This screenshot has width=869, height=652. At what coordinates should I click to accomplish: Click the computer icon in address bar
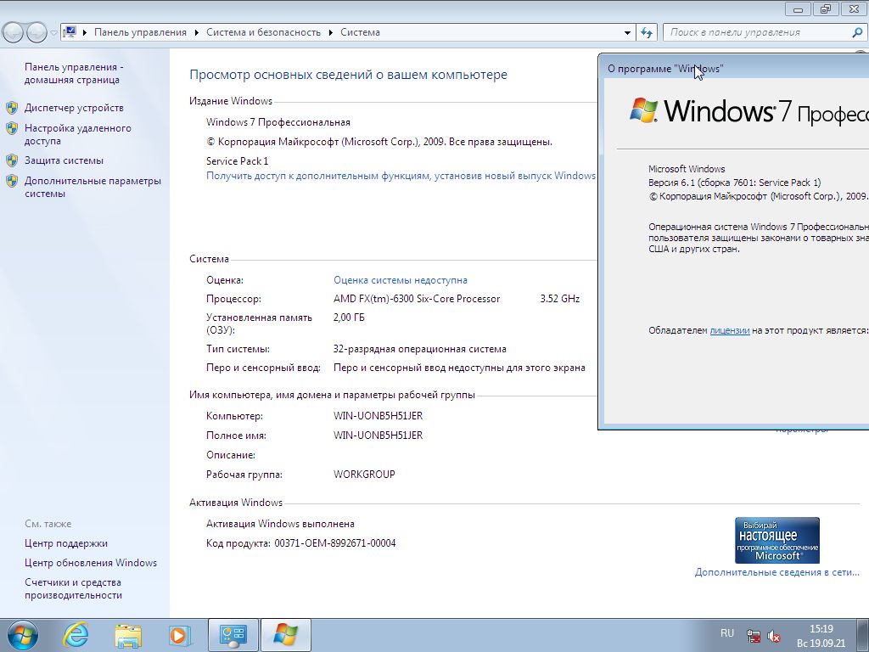(x=70, y=32)
